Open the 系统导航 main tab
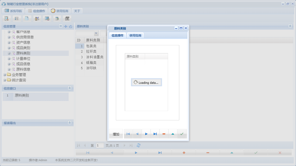This screenshot has height=166, width=296. tap(13, 11)
